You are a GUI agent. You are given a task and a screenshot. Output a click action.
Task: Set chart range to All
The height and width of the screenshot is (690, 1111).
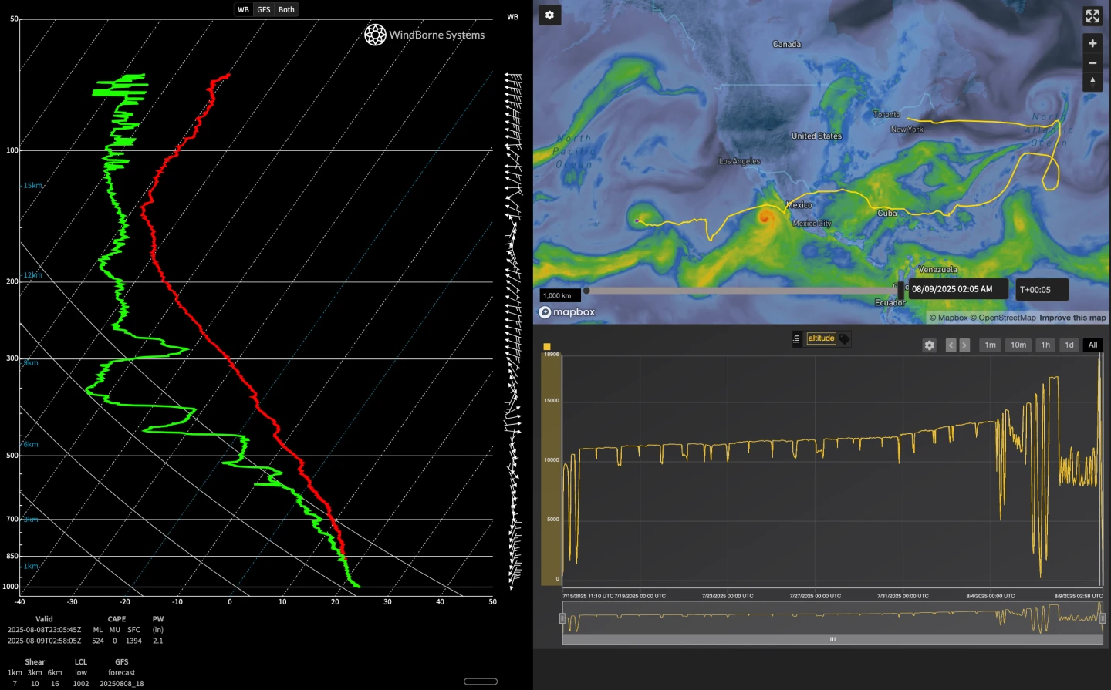pos(1092,345)
